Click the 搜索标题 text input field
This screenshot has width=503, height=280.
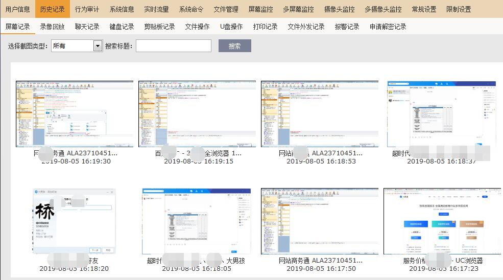[174, 46]
